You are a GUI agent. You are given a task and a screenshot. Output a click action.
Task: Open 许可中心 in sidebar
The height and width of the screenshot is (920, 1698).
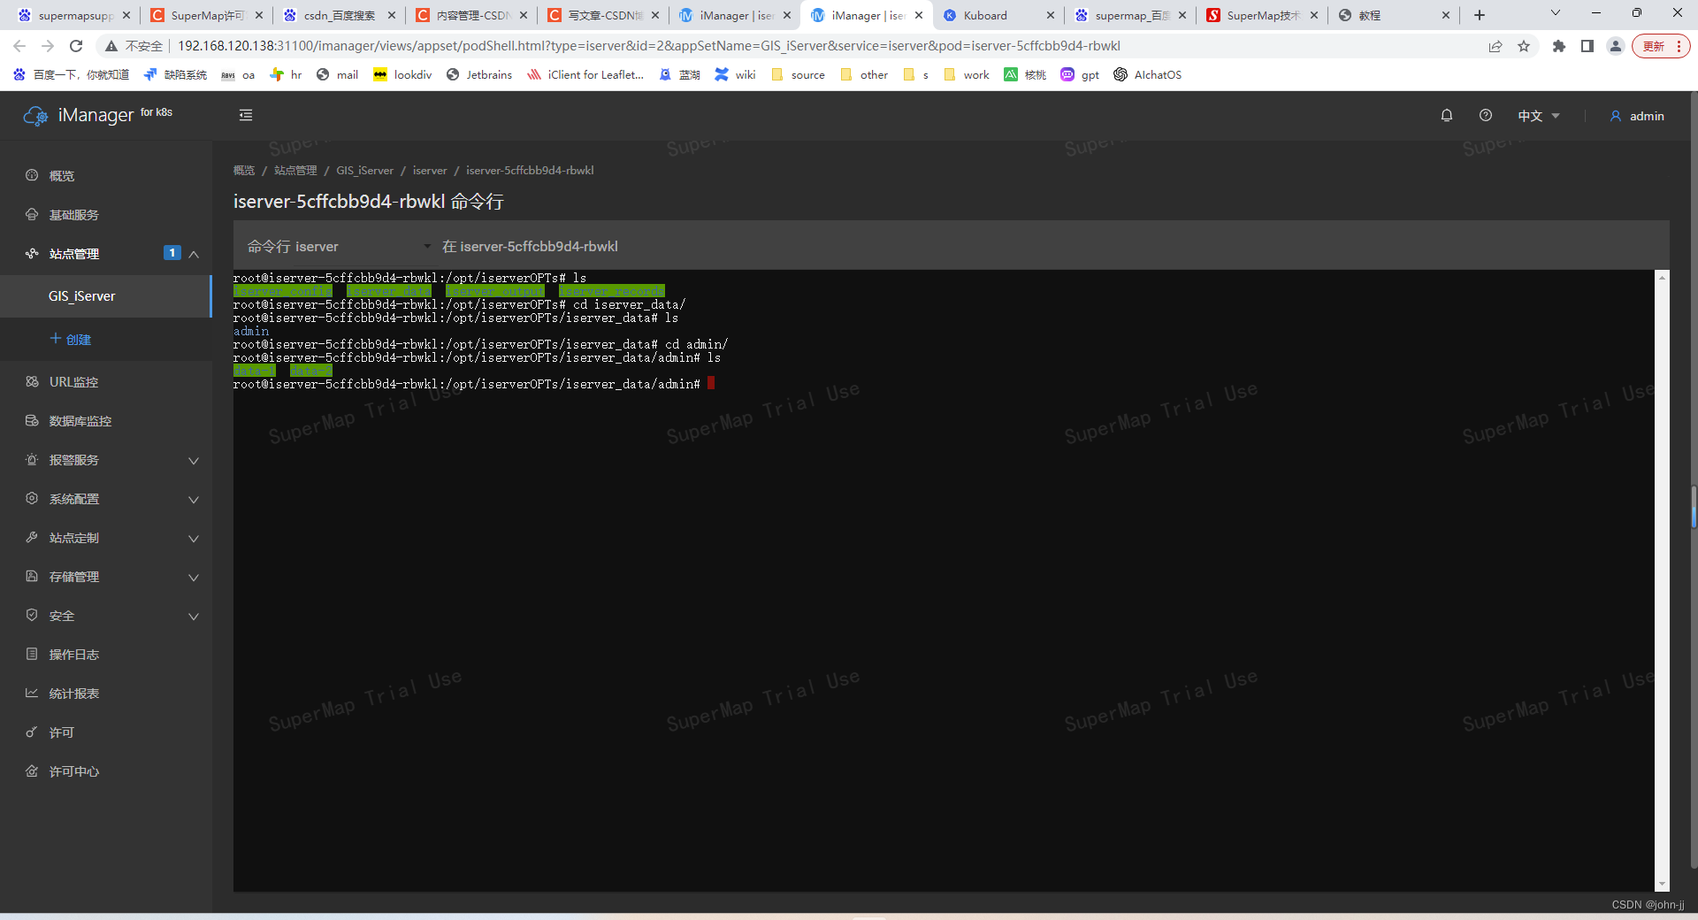click(74, 771)
